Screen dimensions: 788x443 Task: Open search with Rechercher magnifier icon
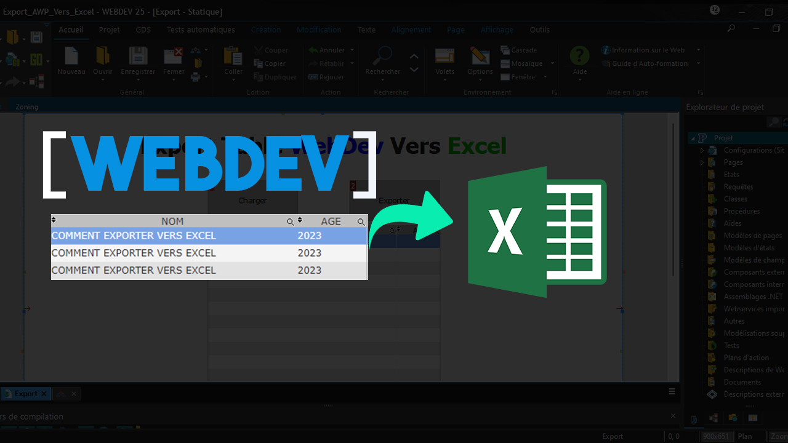[382, 57]
